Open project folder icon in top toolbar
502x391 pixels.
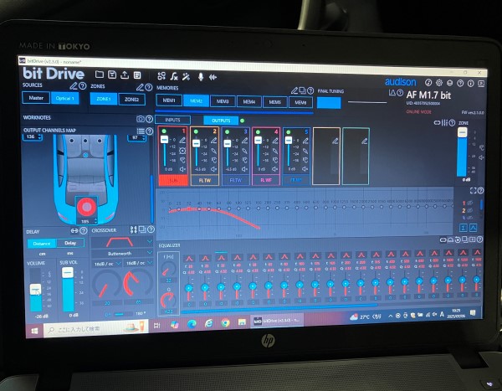100,75
